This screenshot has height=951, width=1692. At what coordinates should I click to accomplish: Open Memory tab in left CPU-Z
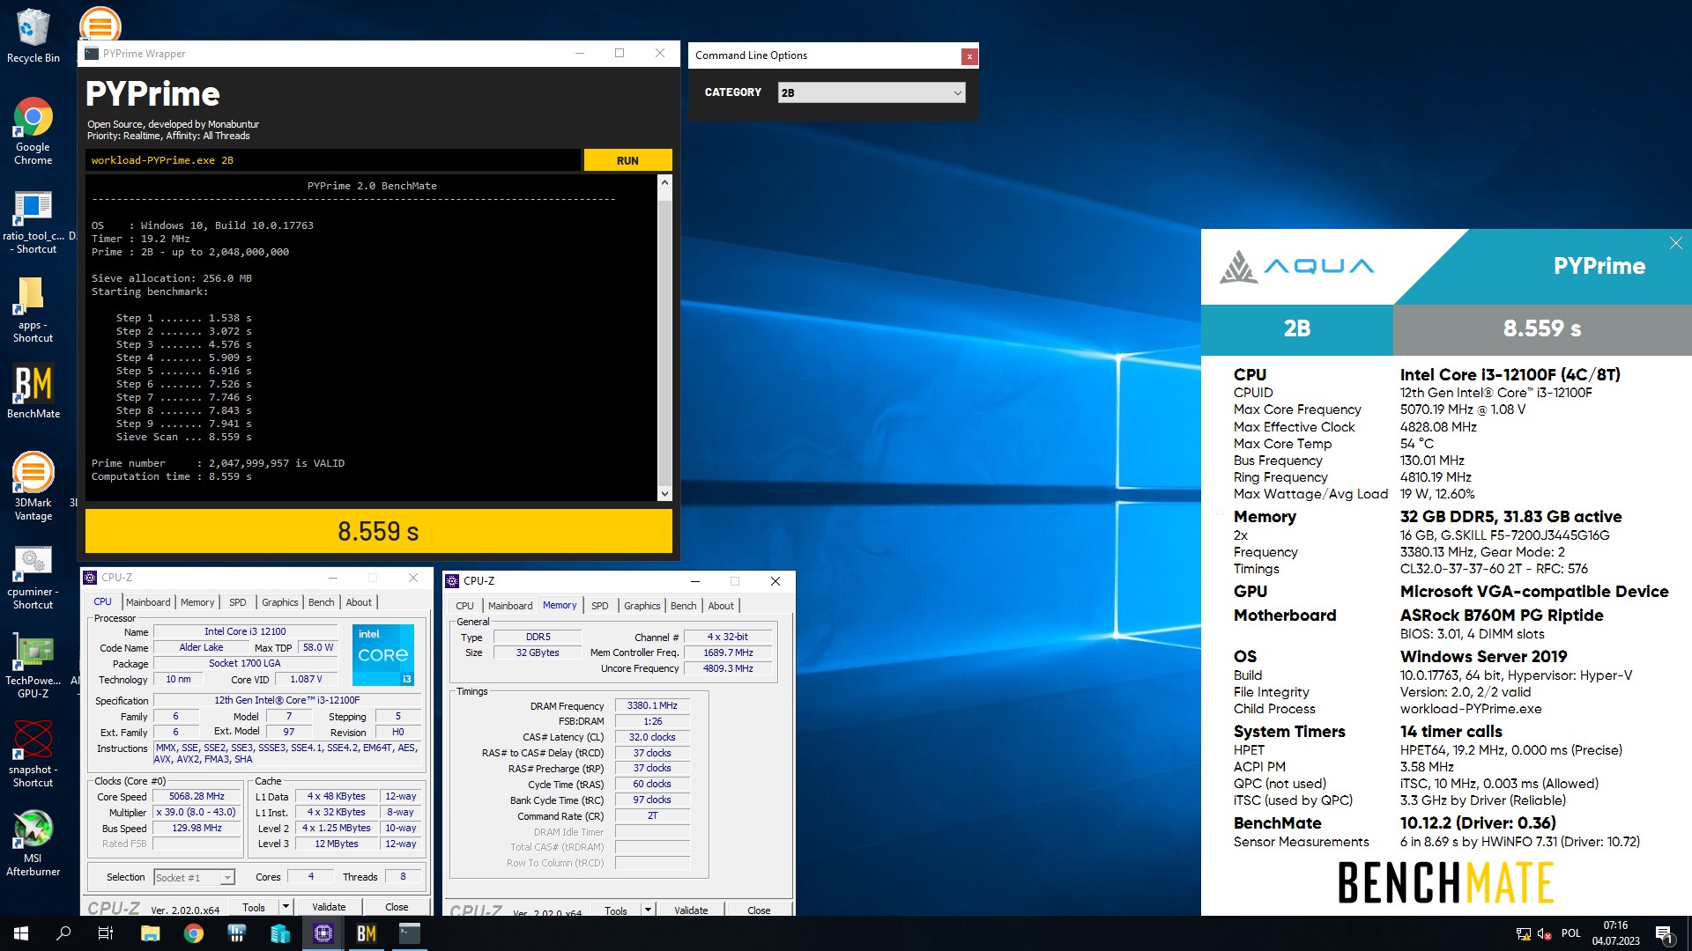click(197, 602)
